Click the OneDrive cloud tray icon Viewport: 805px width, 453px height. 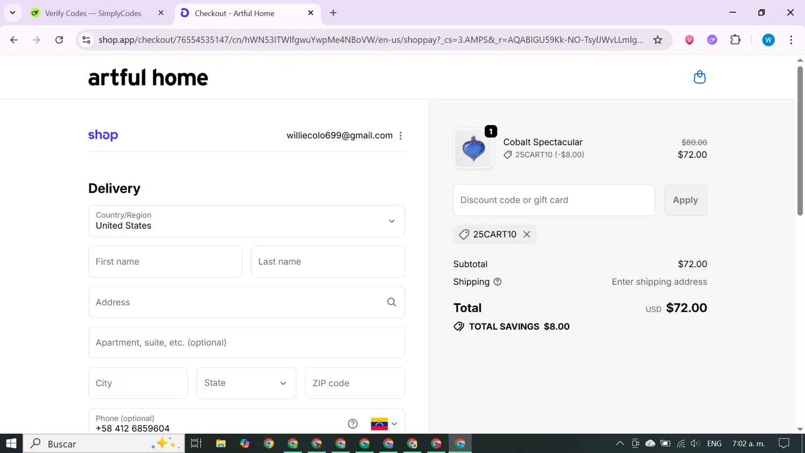tap(650, 443)
